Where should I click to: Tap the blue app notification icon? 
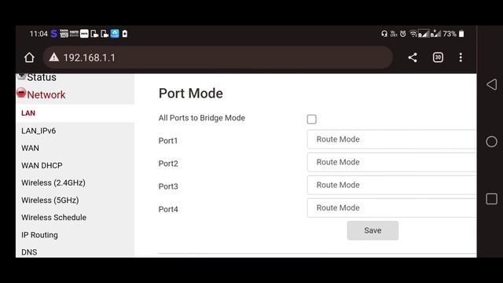click(115, 33)
